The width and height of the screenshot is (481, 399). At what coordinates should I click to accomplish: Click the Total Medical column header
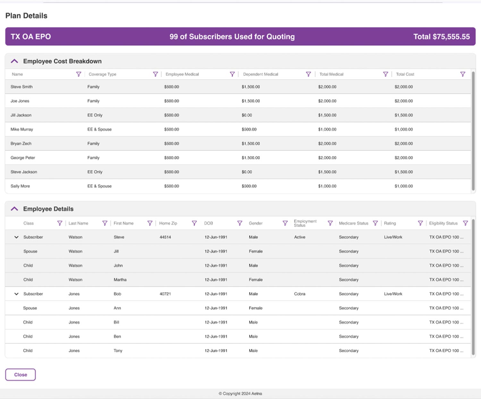[331, 74]
